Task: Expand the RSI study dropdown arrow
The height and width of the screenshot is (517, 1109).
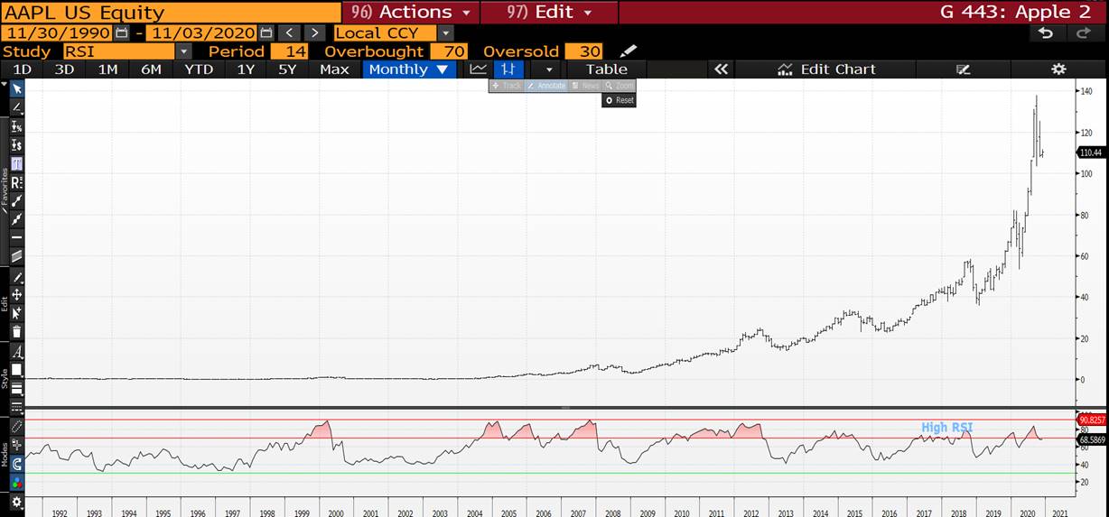Action: [x=183, y=51]
